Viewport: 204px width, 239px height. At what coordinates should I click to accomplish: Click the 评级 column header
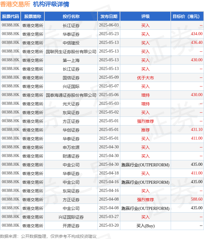pos(145,16)
